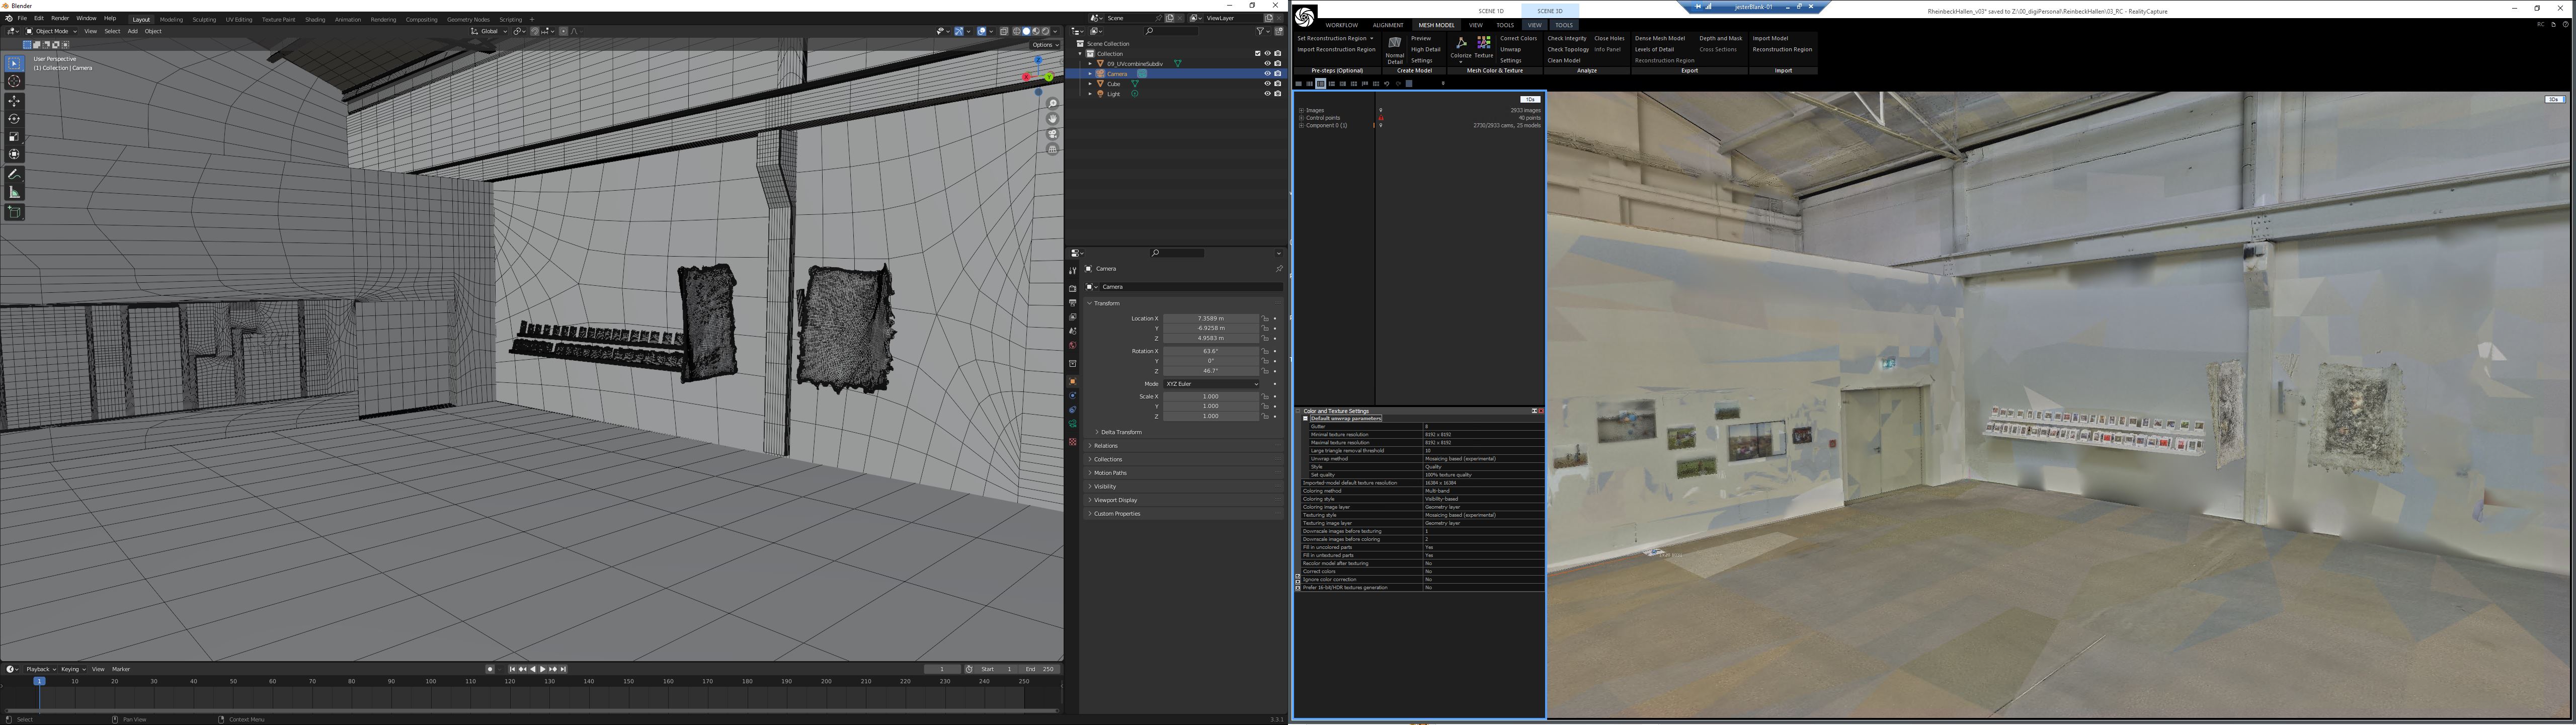2576x725 pixels.
Task: Click the cursor tool in Blender
Action: (14, 81)
